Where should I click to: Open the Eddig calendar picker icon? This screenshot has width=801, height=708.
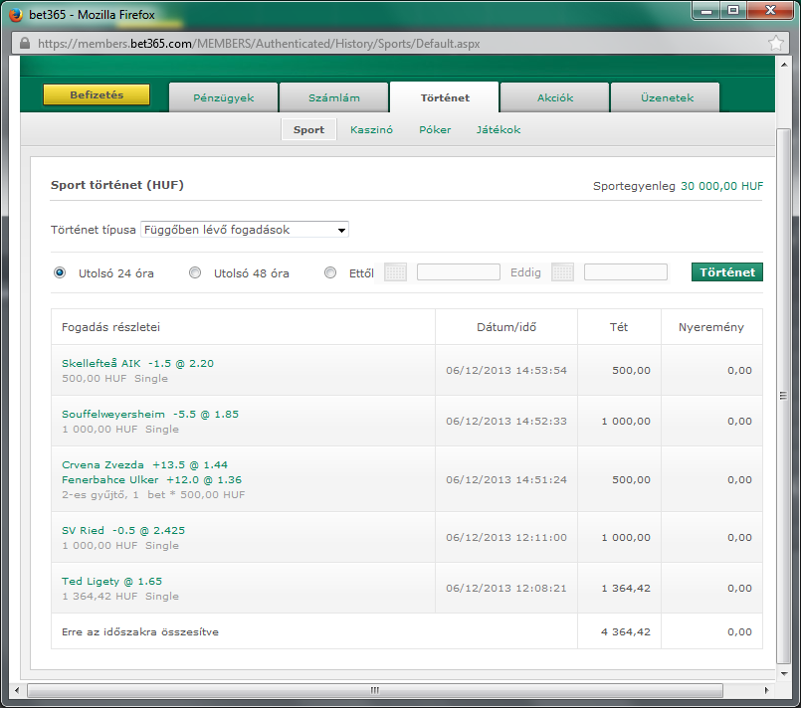[x=562, y=272]
